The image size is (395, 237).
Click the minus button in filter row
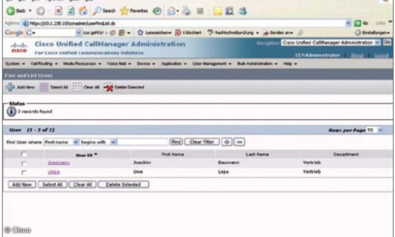(240, 142)
